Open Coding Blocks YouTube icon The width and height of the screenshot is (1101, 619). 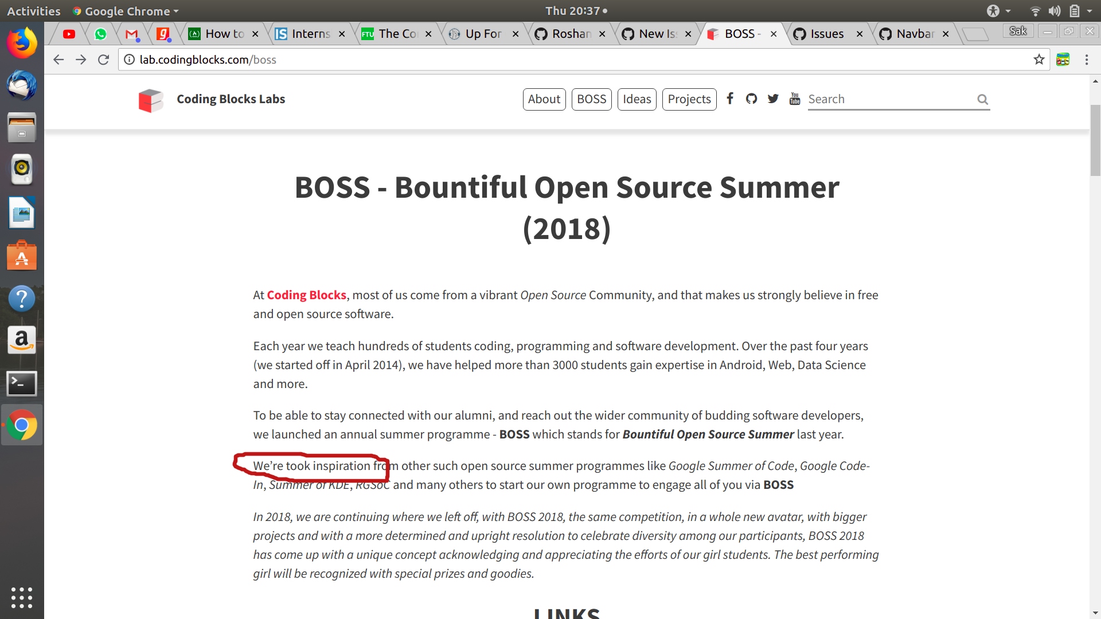tap(795, 99)
